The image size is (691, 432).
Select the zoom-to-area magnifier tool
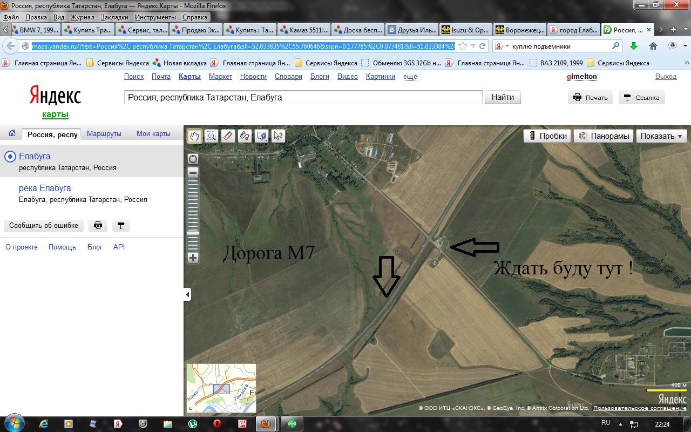[x=212, y=136]
